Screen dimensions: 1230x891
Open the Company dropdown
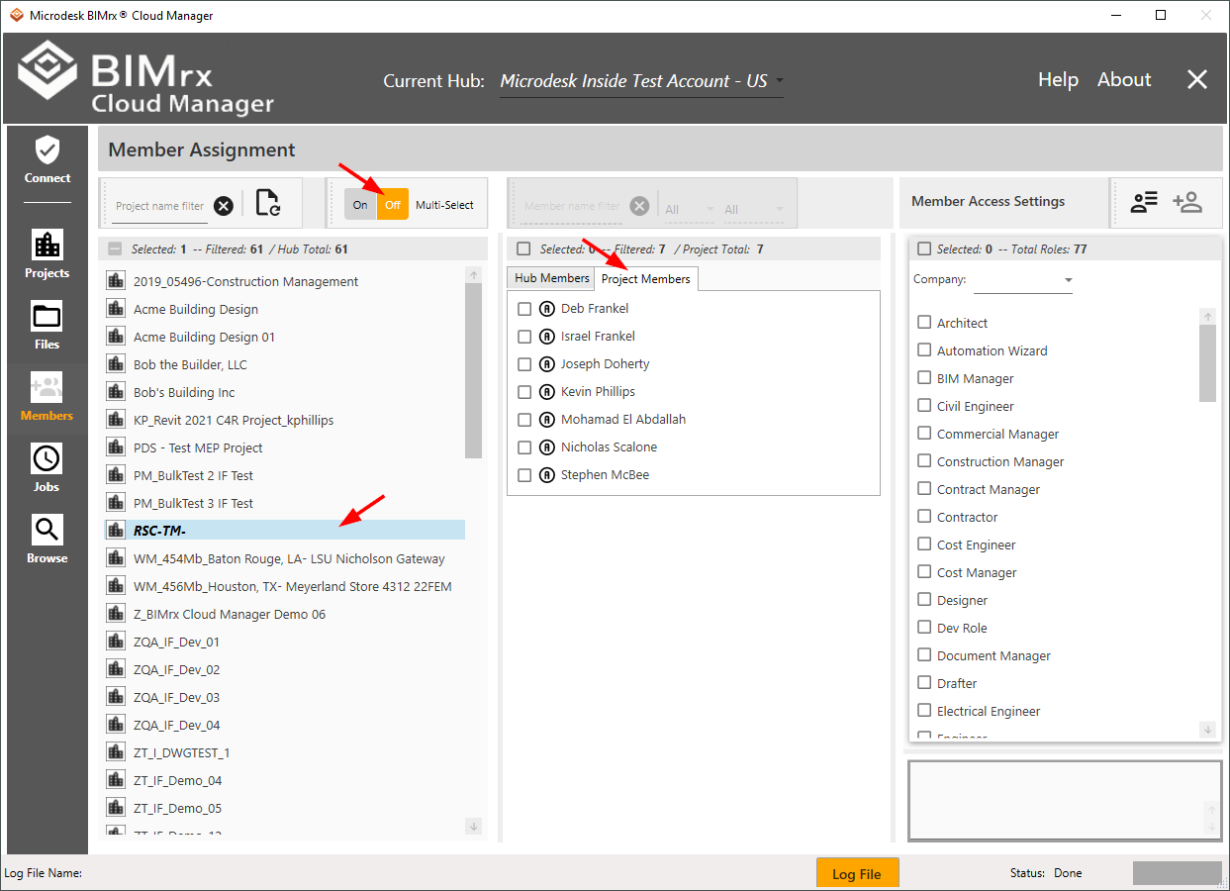pos(1023,281)
